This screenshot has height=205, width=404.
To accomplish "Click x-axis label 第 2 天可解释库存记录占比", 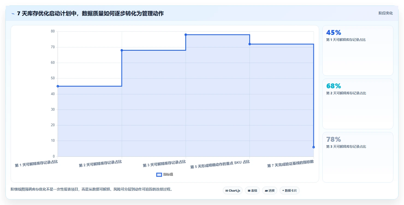I will tap(100, 163).
